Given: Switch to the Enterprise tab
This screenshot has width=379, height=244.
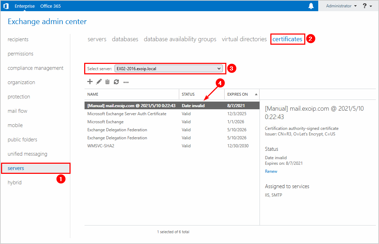Looking at the screenshot, I should 25,6.
